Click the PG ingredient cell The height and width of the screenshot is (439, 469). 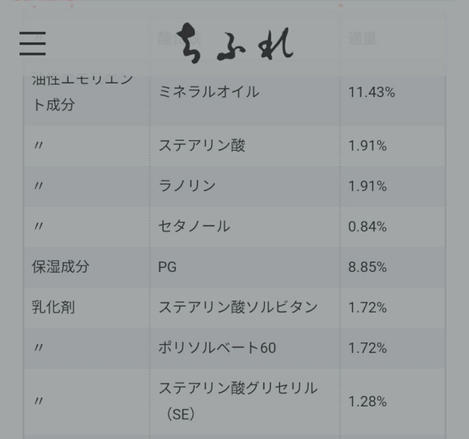[168, 267]
